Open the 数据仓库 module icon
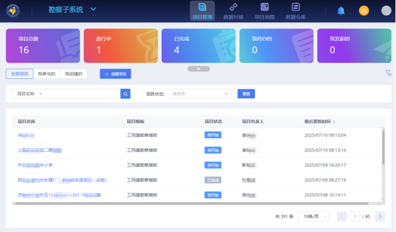This screenshot has height=232, width=396. tap(295, 8)
